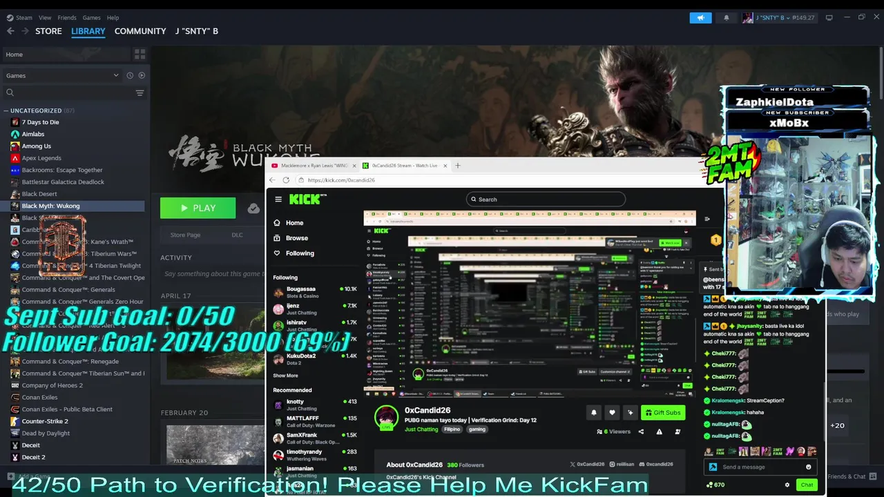The image size is (884, 497).
Task: Click the share icon next to viewers
Action: [x=641, y=431]
